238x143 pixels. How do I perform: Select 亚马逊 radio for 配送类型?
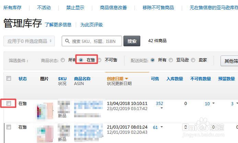coord(171,60)
